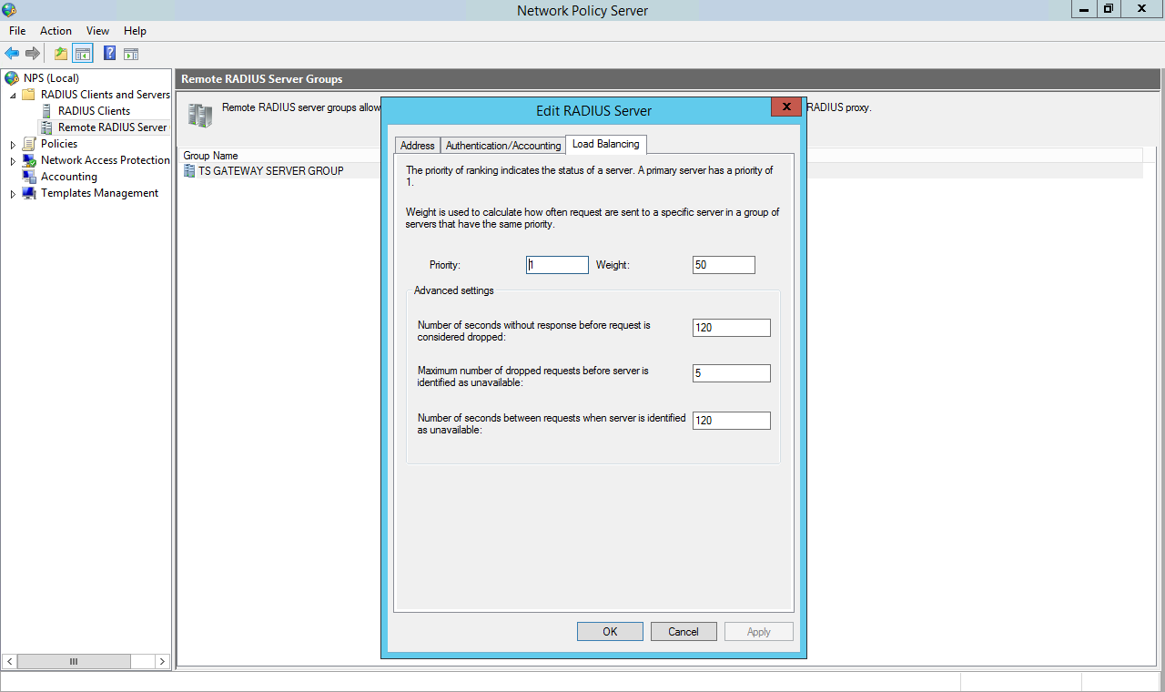Toggle Show/Hide Console Tree toolbar icon
This screenshot has width=1165, height=692.
[x=83, y=54]
